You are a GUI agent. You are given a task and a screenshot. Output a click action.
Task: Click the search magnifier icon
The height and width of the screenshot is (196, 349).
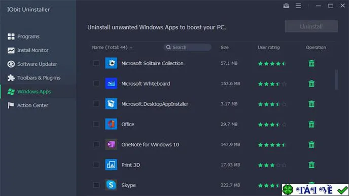168,47
